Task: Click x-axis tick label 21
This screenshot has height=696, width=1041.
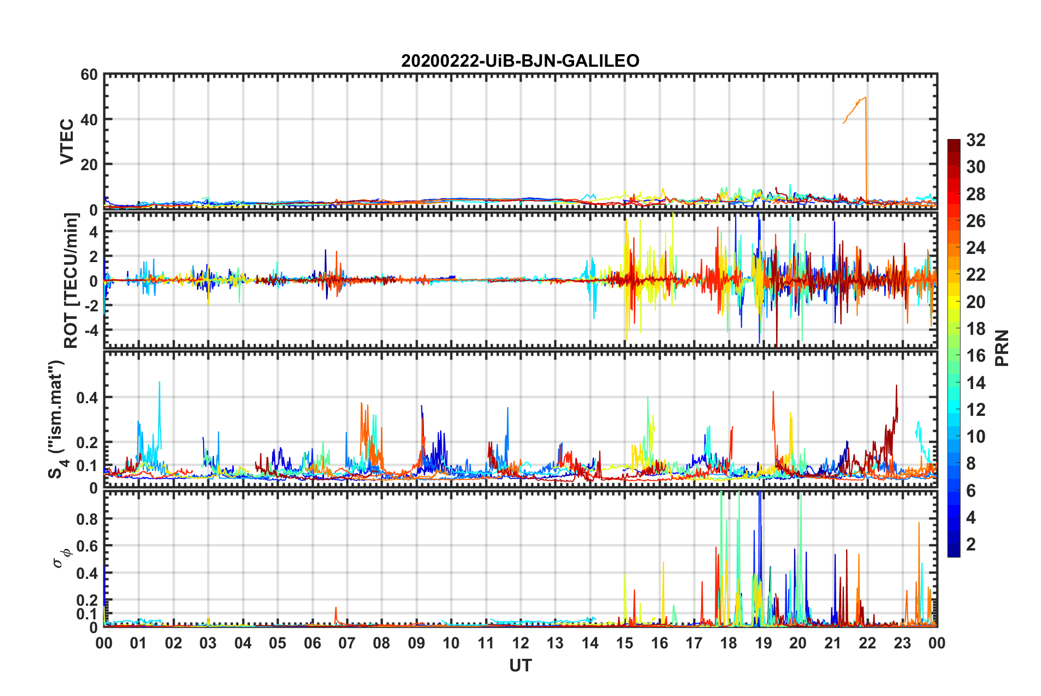Action: tap(832, 643)
